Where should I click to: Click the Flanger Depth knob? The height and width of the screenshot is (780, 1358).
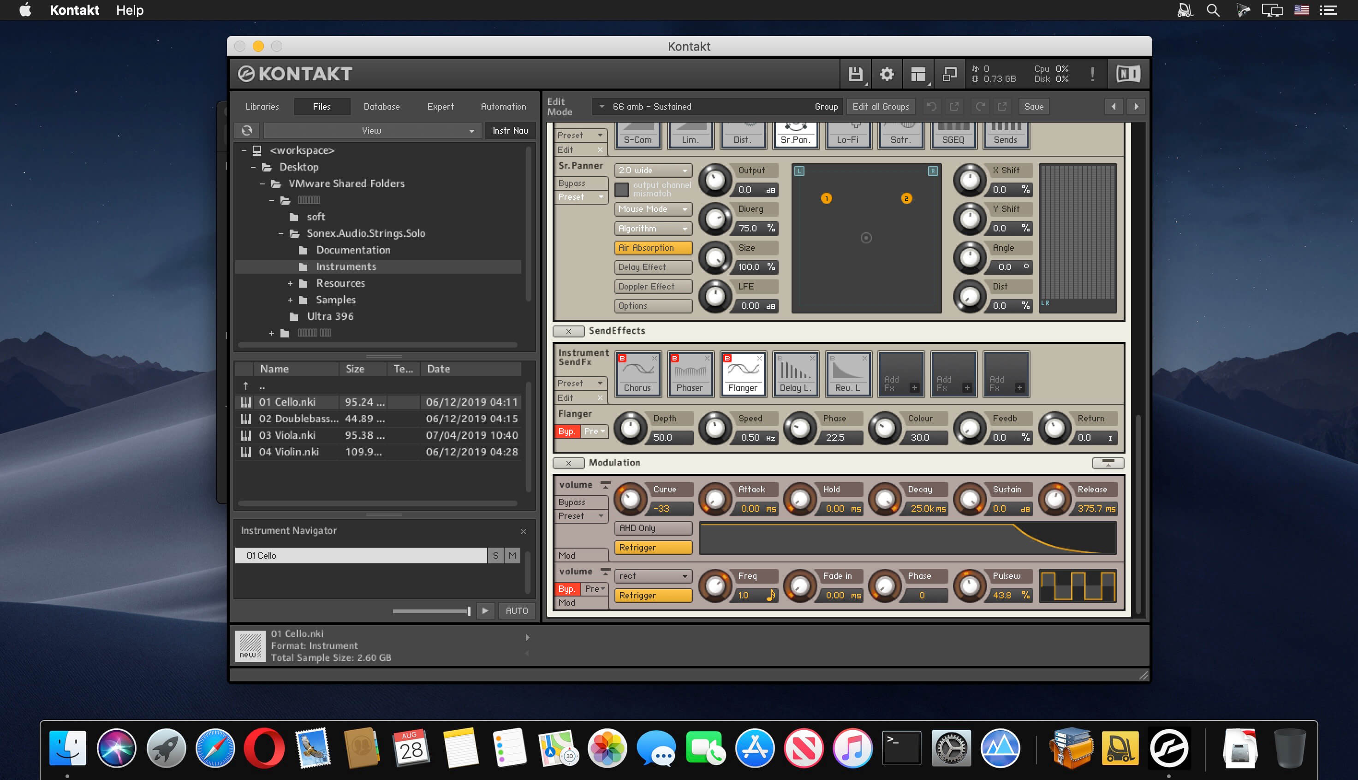pyautogui.click(x=631, y=428)
